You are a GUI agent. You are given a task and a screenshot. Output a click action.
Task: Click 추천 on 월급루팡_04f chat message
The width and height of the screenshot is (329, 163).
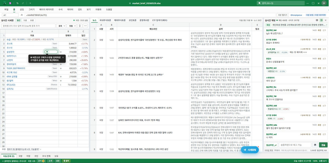click(x=319, y=30)
